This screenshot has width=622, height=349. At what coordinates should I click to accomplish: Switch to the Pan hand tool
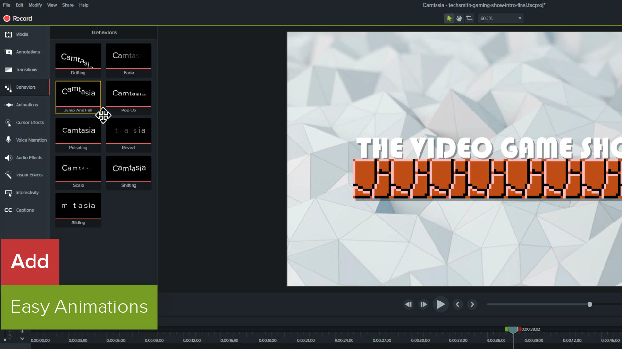pyautogui.click(x=458, y=18)
